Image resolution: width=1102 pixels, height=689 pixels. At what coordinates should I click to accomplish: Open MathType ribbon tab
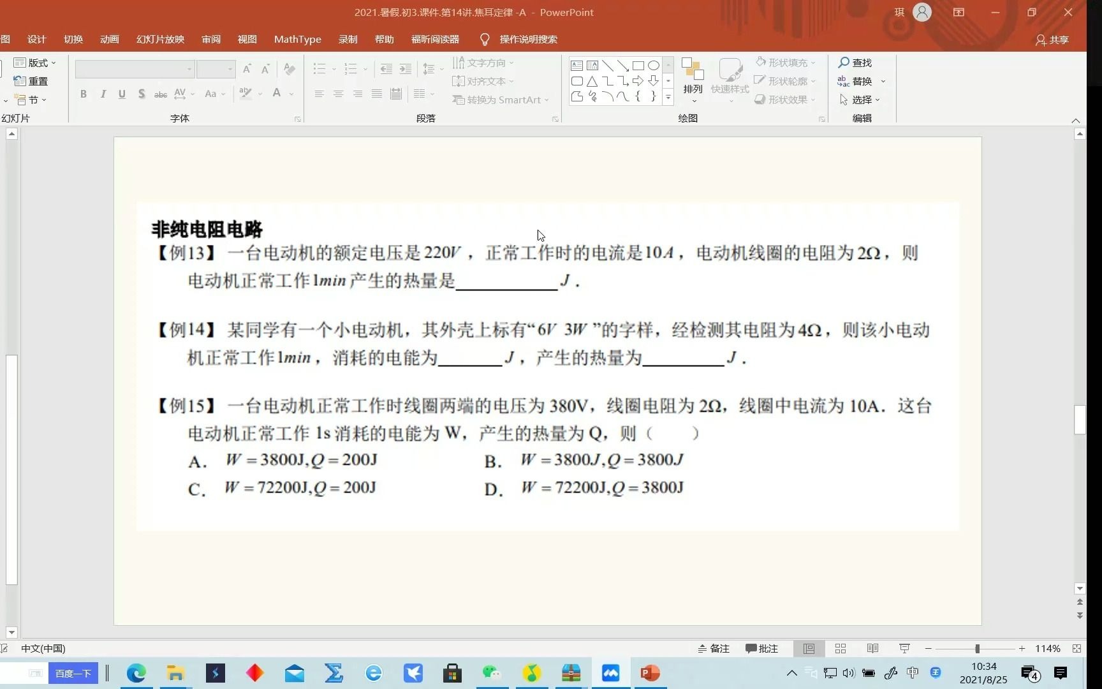(x=298, y=40)
